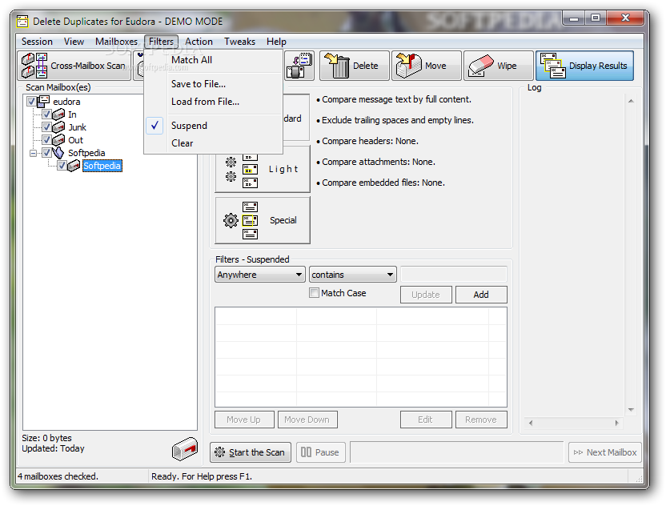Click the Junk mailbox icon
The height and width of the screenshot is (506, 666).
point(58,127)
